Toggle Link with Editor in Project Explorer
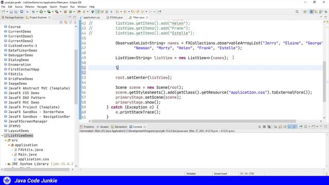The height and width of the screenshot is (185, 329). click(x=66, y=22)
